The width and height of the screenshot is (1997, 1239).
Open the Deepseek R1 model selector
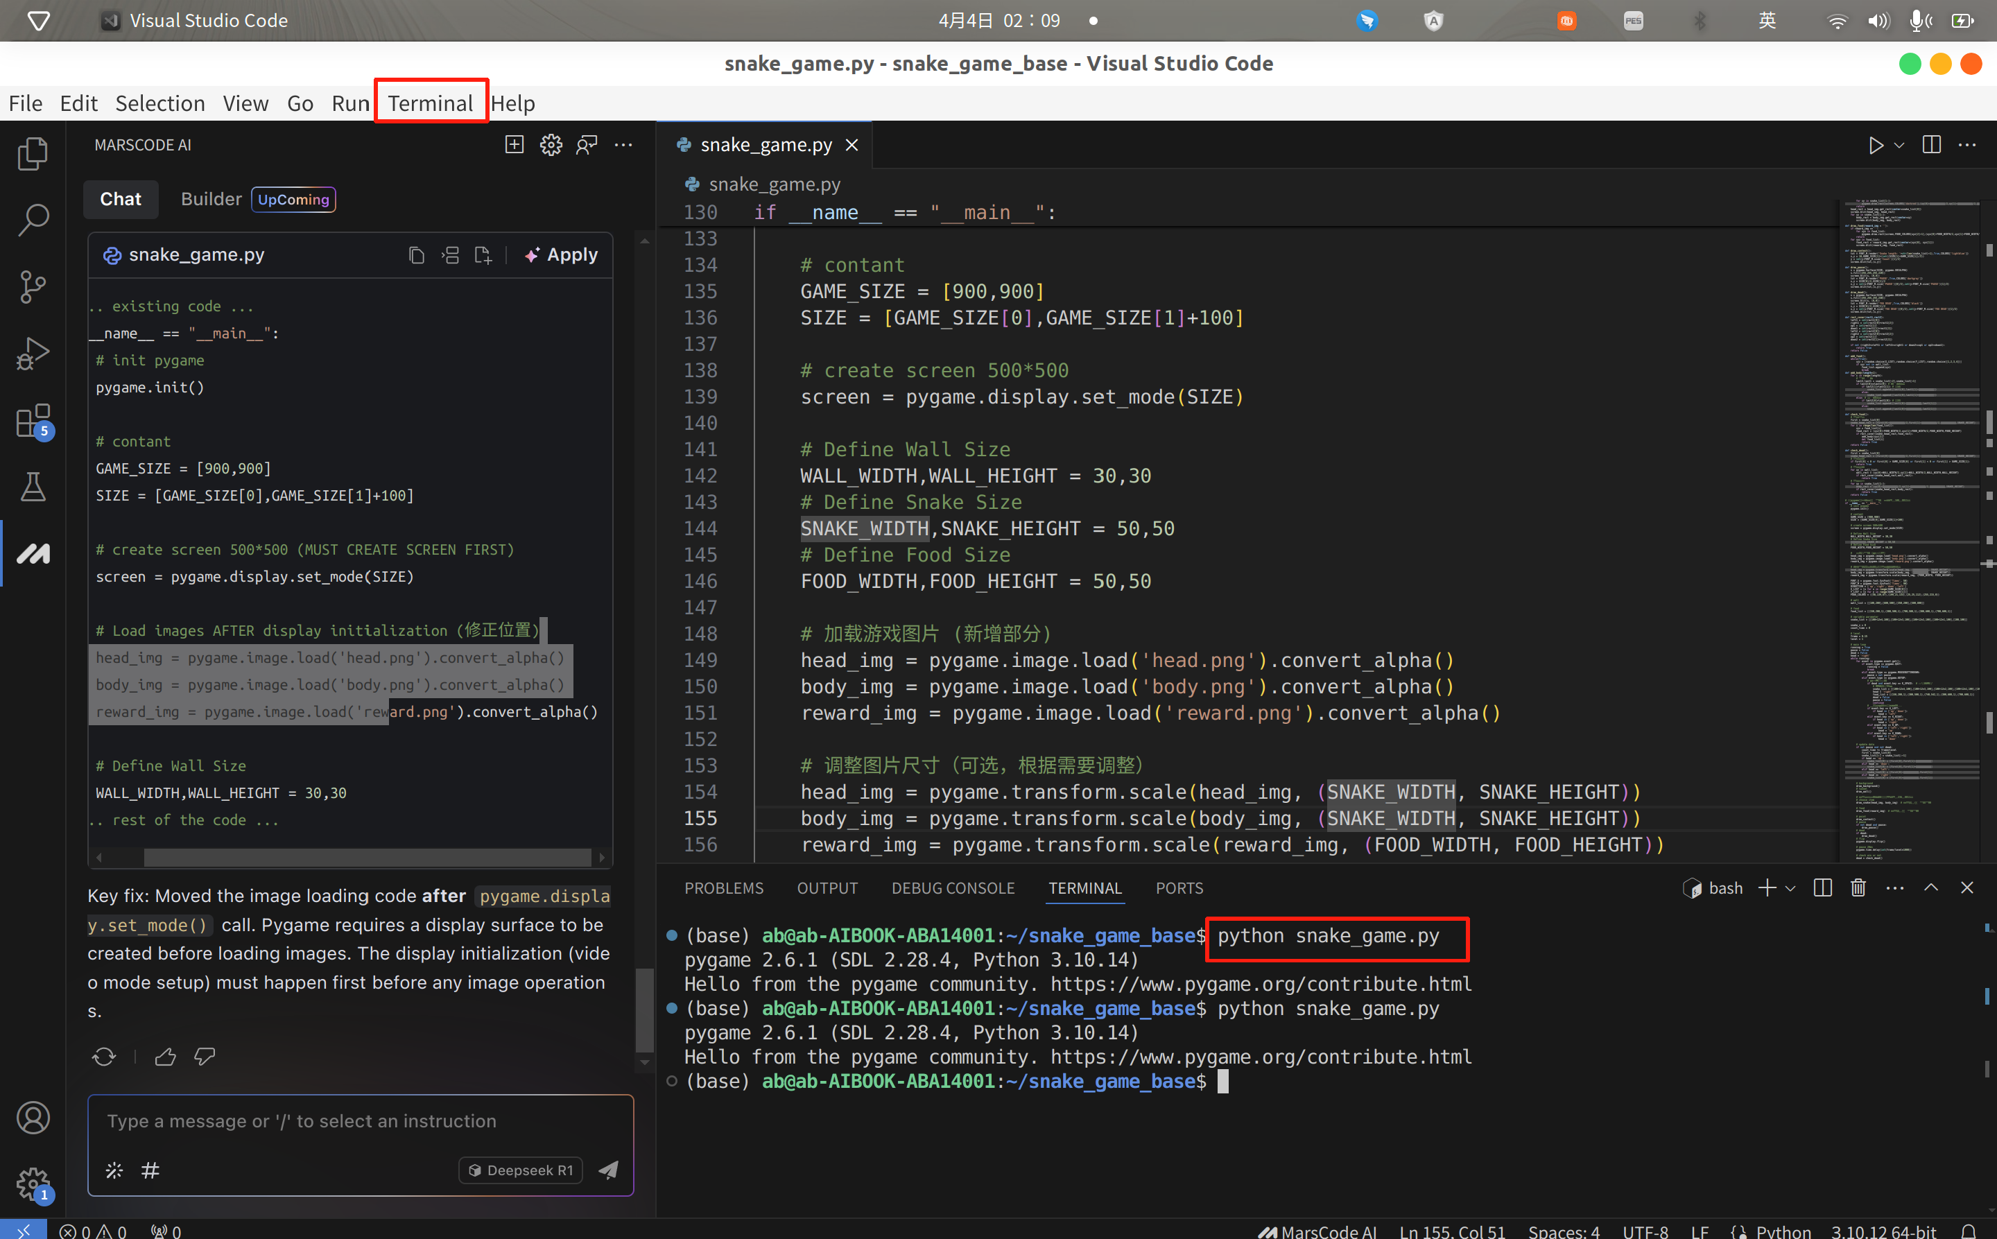pos(521,1170)
